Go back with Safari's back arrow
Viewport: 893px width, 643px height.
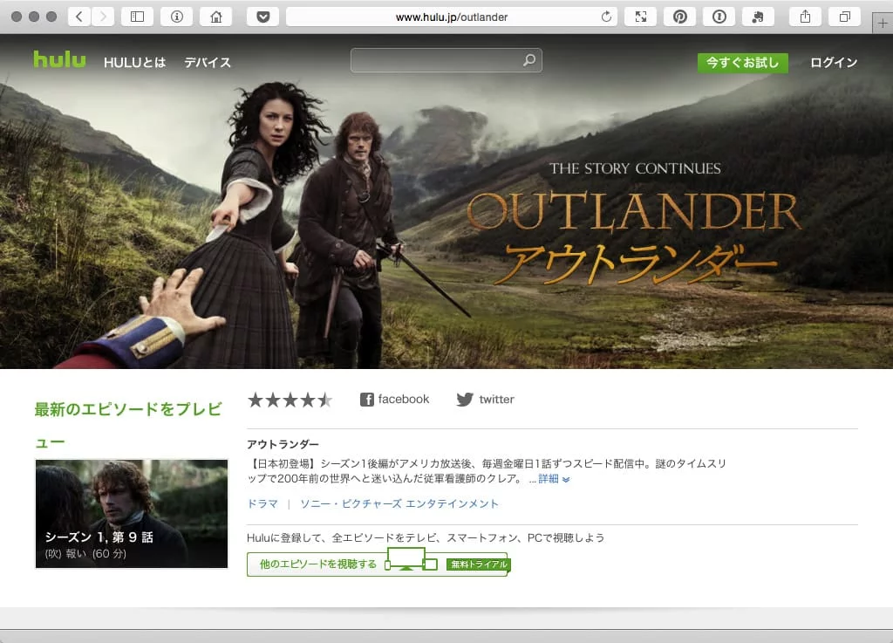pyautogui.click(x=79, y=17)
